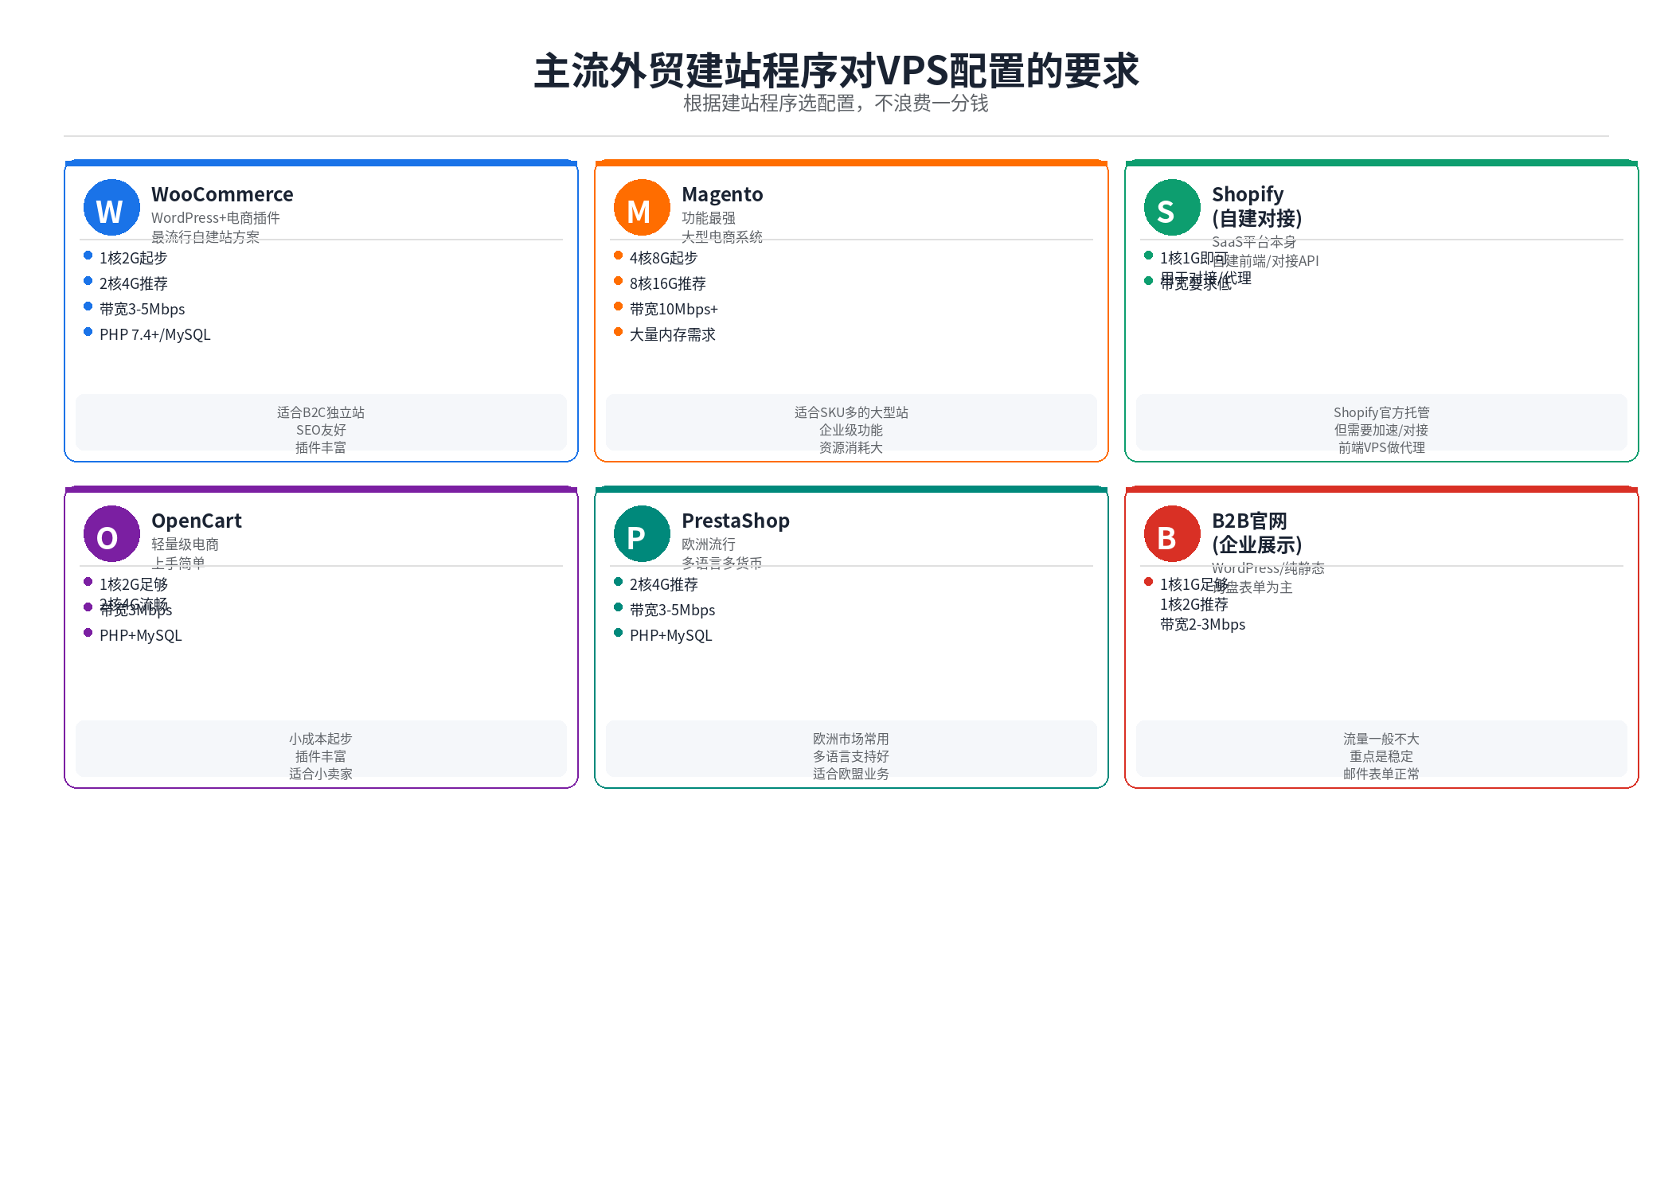Click the teal P PrestaShop icon
Screen dimensions: 1672x1194
click(x=642, y=534)
